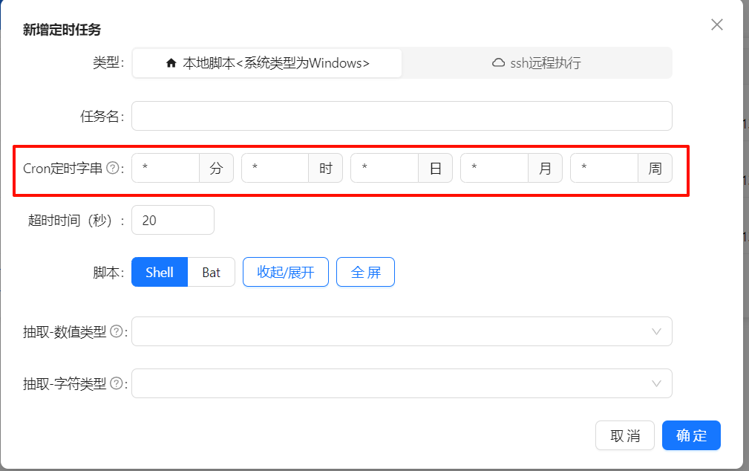Close the 新增定时任务 dialog

click(x=716, y=25)
